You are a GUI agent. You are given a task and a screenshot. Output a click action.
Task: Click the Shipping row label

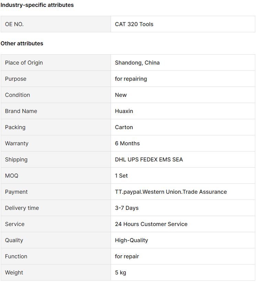click(16, 159)
